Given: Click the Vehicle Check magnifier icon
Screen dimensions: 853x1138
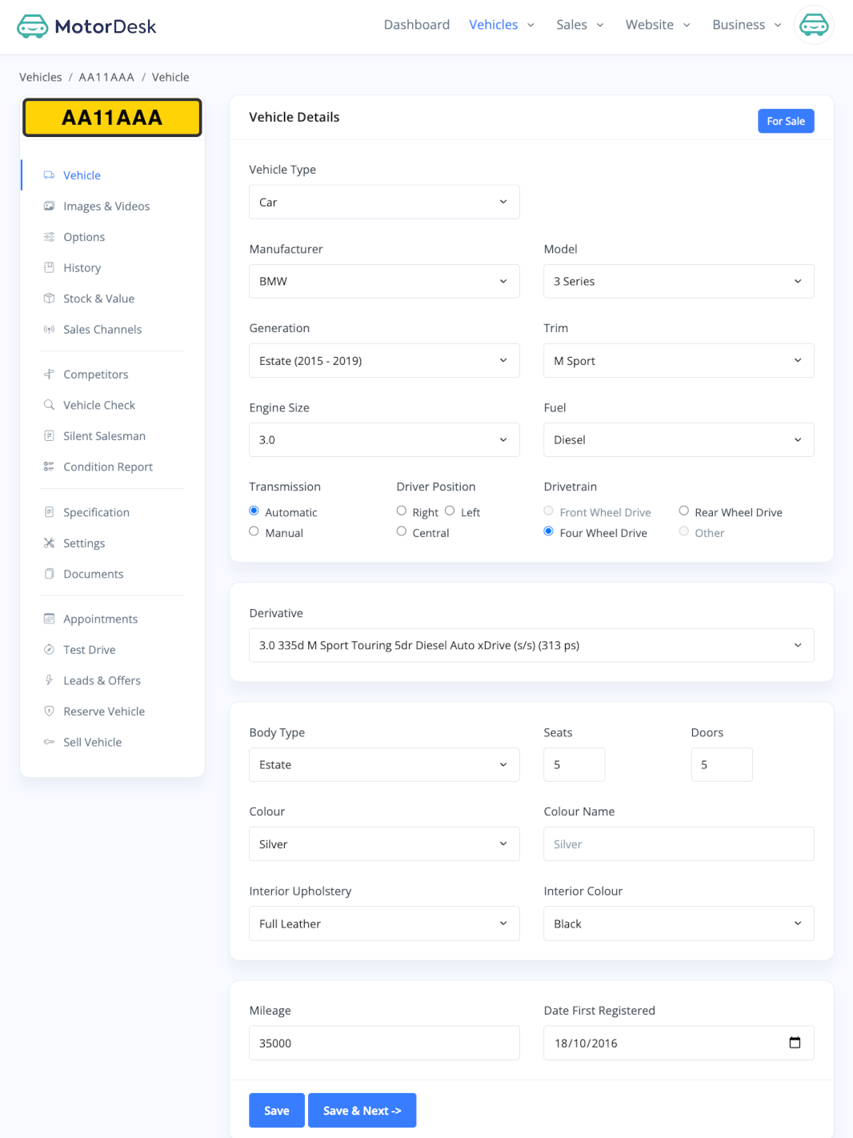Looking at the screenshot, I should pos(49,405).
